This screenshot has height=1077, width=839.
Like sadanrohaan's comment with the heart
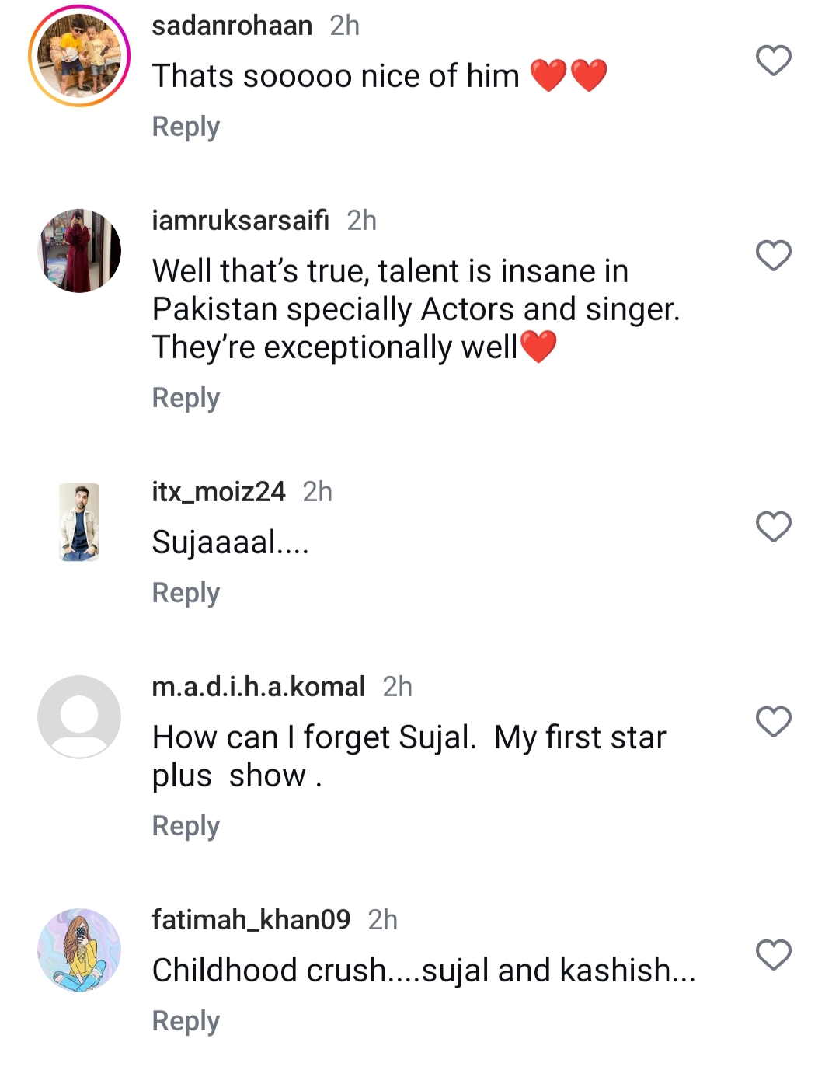[773, 61]
